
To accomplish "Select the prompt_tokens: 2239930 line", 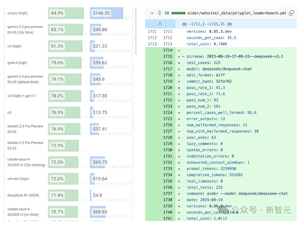I will pos(212,169).
